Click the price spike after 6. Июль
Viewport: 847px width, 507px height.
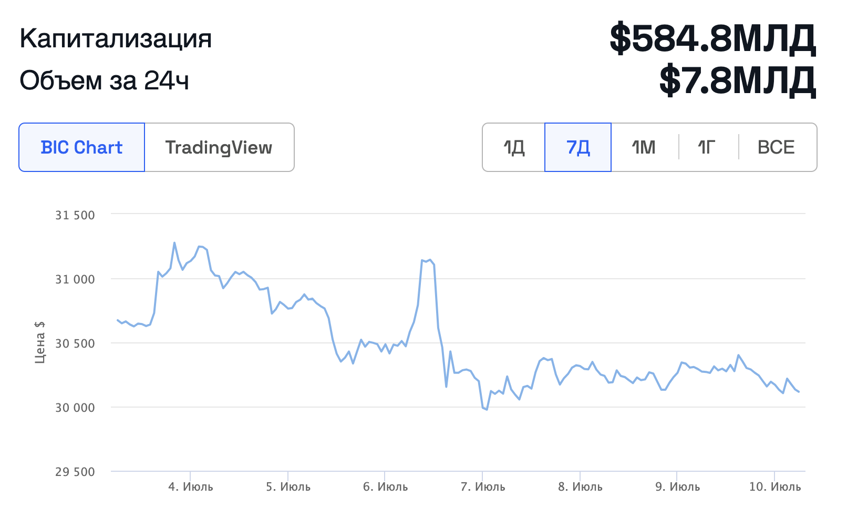tap(430, 260)
